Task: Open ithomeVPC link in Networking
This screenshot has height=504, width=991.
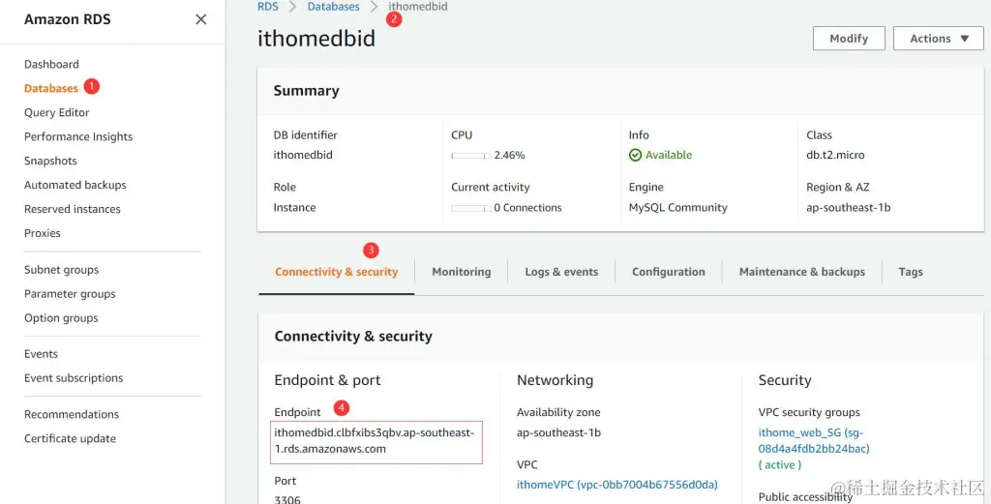Action: [616, 485]
